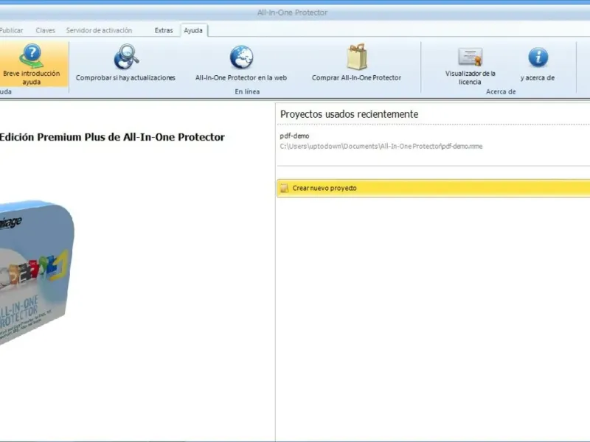Click the En línea group label

(x=247, y=91)
